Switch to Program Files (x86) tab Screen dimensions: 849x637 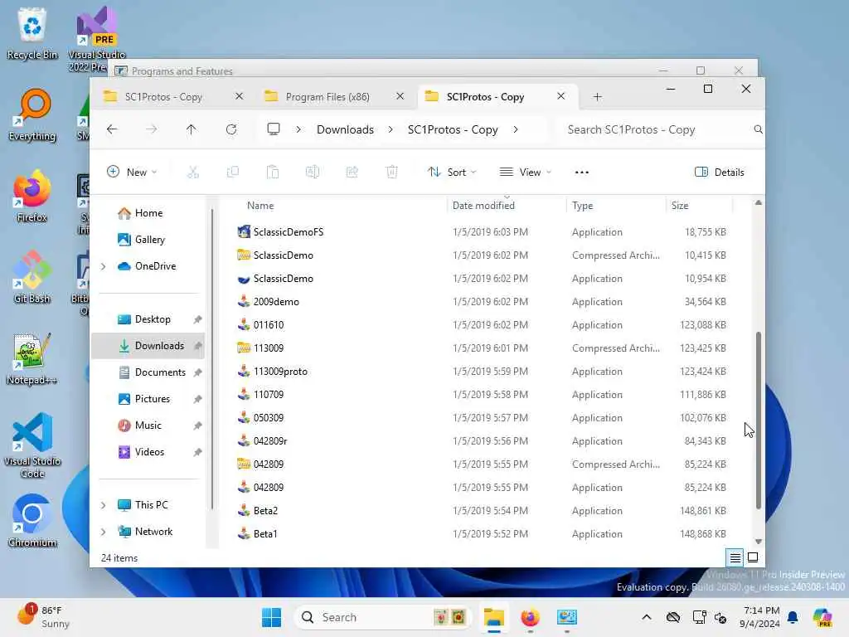pos(327,97)
